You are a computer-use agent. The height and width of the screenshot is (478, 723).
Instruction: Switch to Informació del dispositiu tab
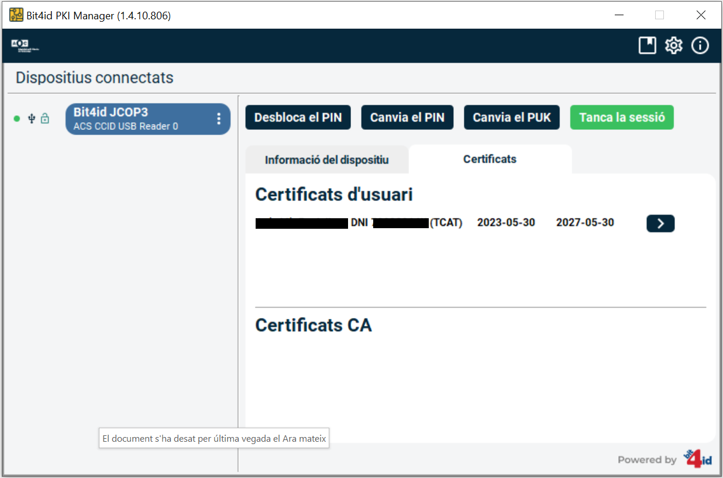tap(326, 160)
